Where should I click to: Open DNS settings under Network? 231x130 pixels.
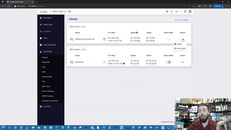[44, 72]
